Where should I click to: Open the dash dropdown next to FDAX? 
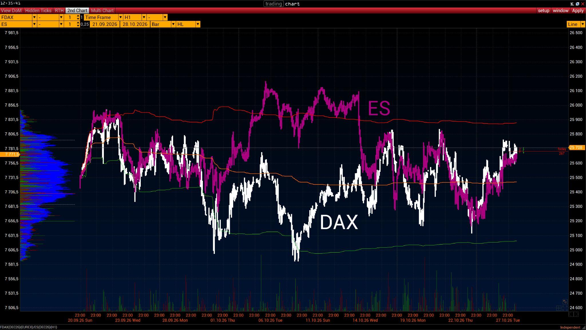point(61,17)
